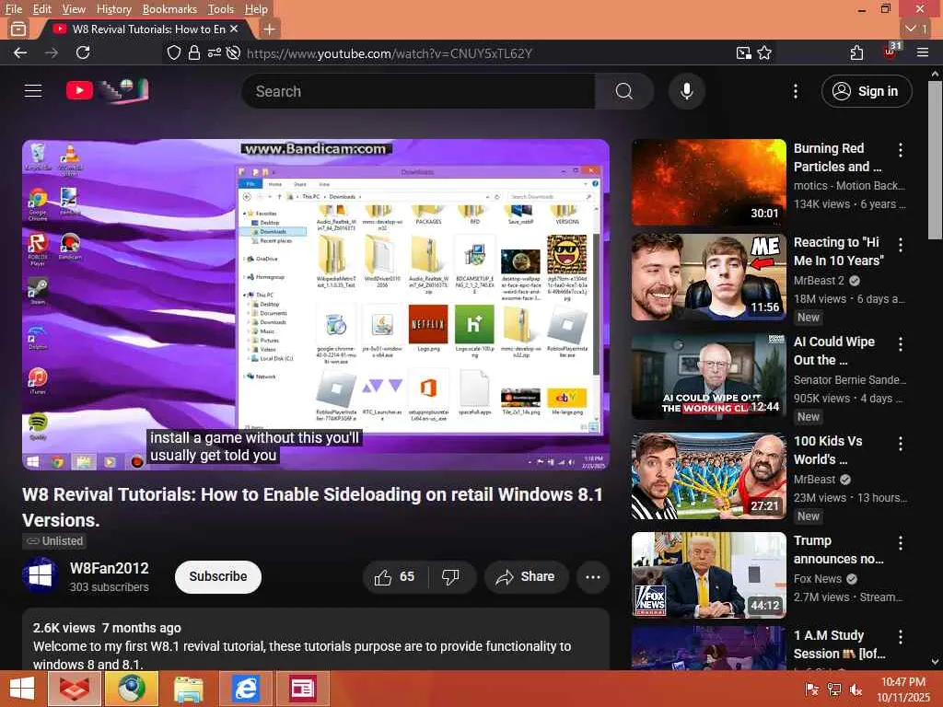Open the History menu
Image resolution: width=943 pixels, height=707 pixels.
[113, 9]
